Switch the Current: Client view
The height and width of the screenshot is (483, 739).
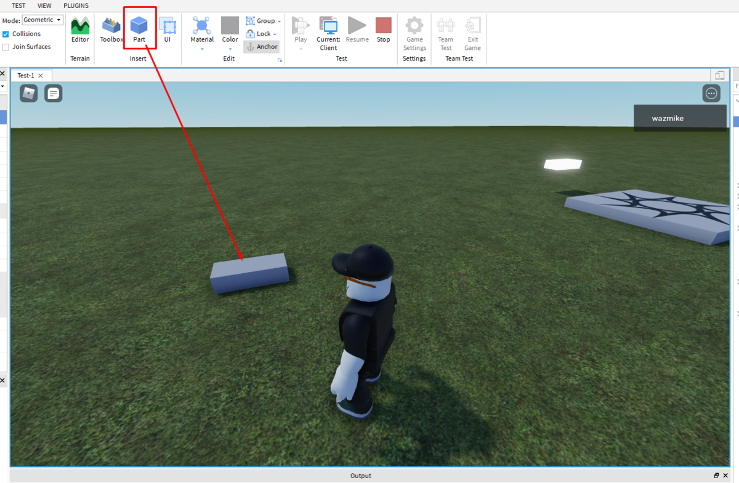(328, 33)
